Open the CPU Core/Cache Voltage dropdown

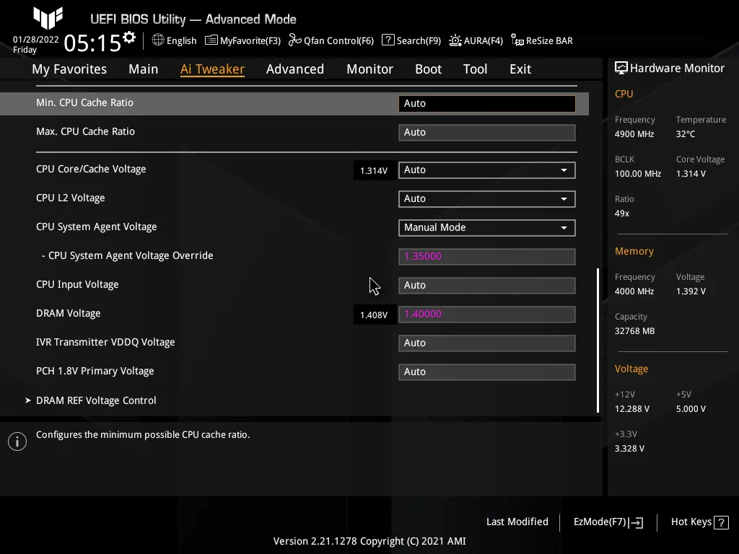(x=487, y=170)
